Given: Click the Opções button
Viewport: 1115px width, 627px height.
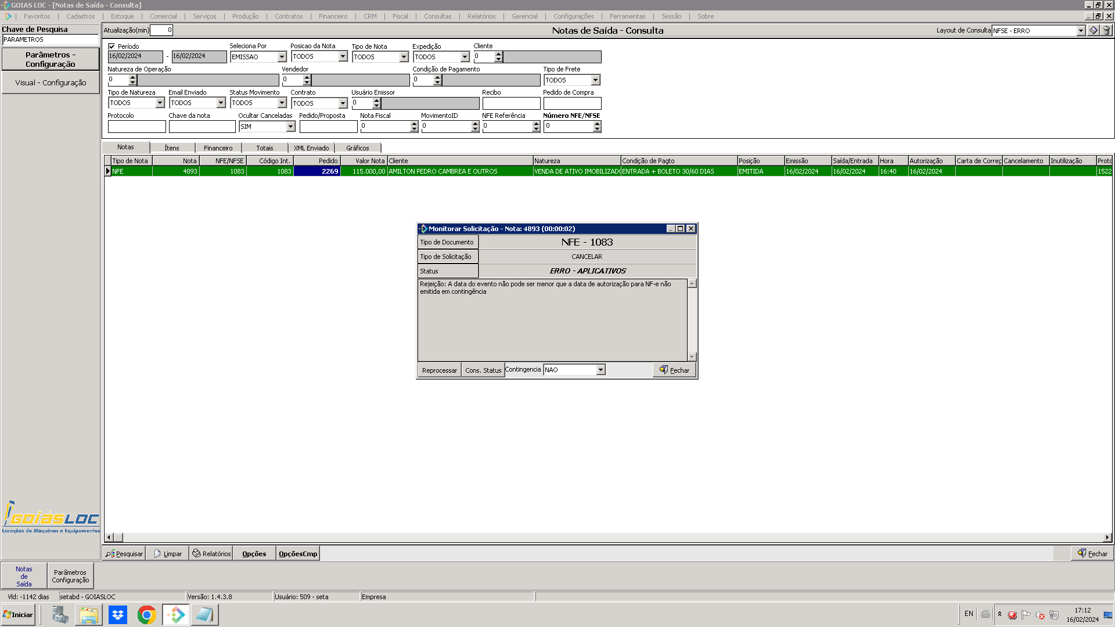Looking at the screenshot, I should pos(254,554).
